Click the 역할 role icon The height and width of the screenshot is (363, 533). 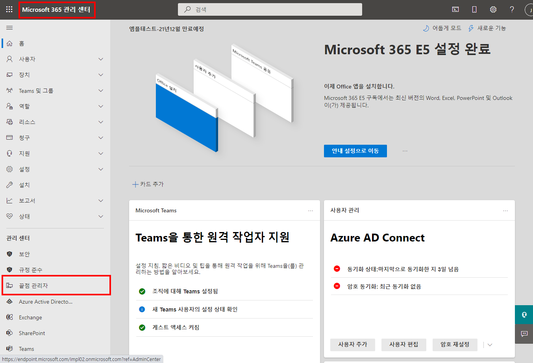pyautogui.click(x=9, y=106)
